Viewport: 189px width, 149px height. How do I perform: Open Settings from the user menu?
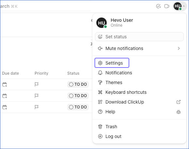(x=112, y=63)
